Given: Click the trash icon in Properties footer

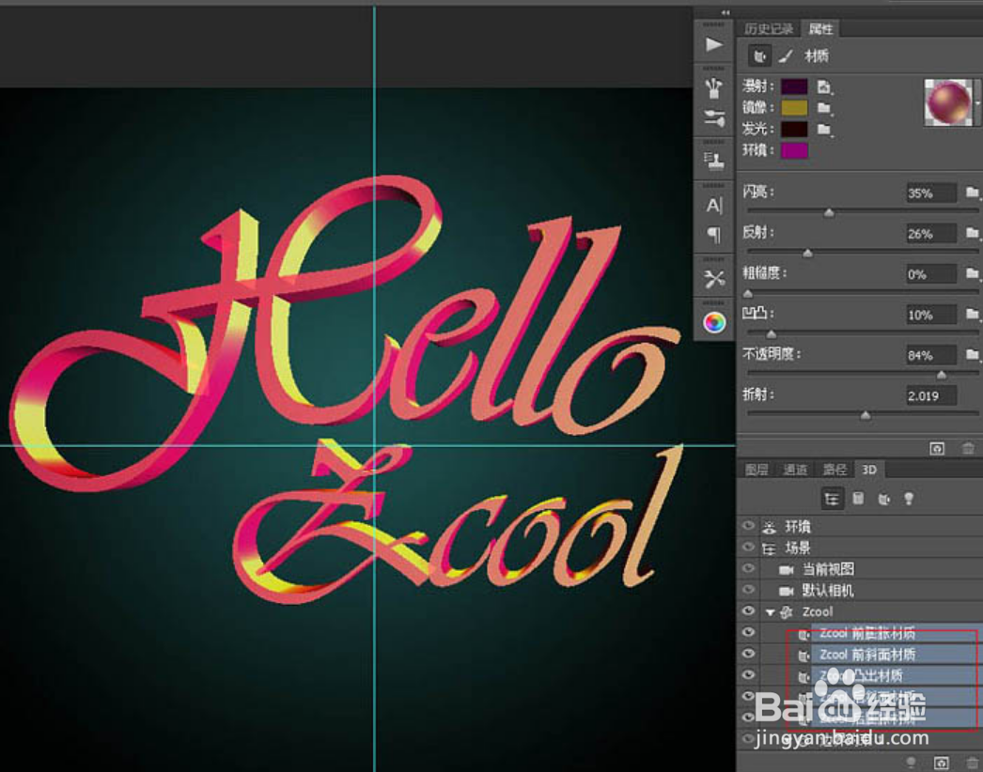Looking at the screenshot, I should click(968, 448).
